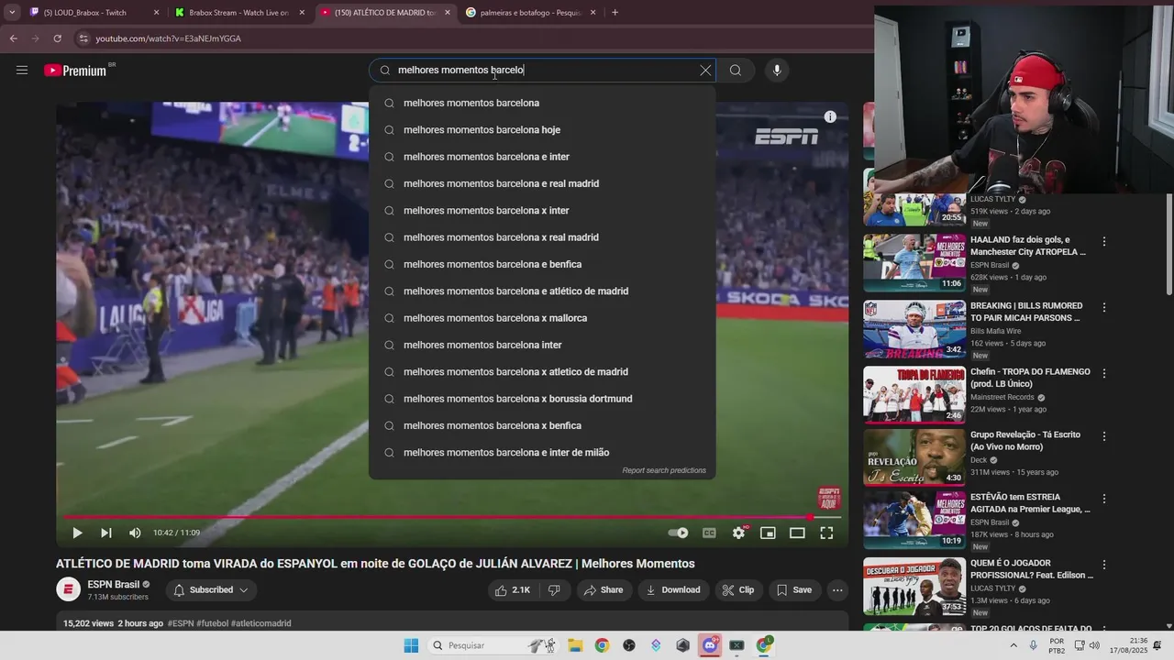Open taskbar volume control
This screenshot has width=1174, height=660.
tap(1094, 645)
